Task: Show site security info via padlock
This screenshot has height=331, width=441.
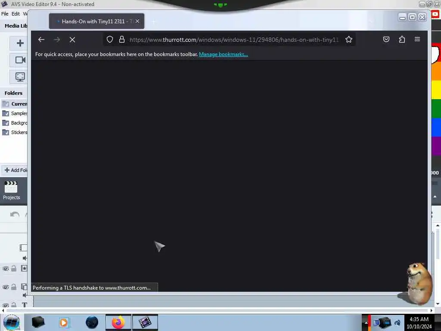Action: coord(122,39)
